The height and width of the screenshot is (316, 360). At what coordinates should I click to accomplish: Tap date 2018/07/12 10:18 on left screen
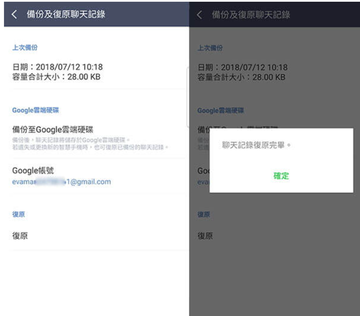[x=57, y=67]
